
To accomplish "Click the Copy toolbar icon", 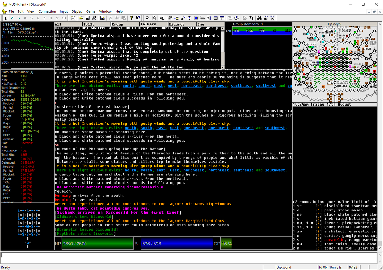I will click(x=117, y=18).
